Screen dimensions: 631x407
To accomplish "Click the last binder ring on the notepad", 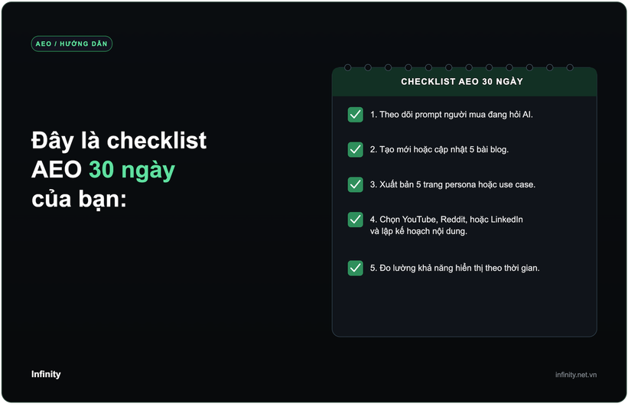I will 570,67.
